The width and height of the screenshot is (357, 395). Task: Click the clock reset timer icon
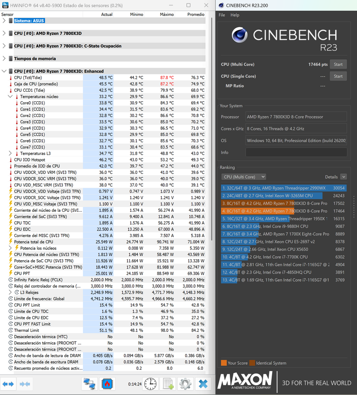[x=150, y=384]
